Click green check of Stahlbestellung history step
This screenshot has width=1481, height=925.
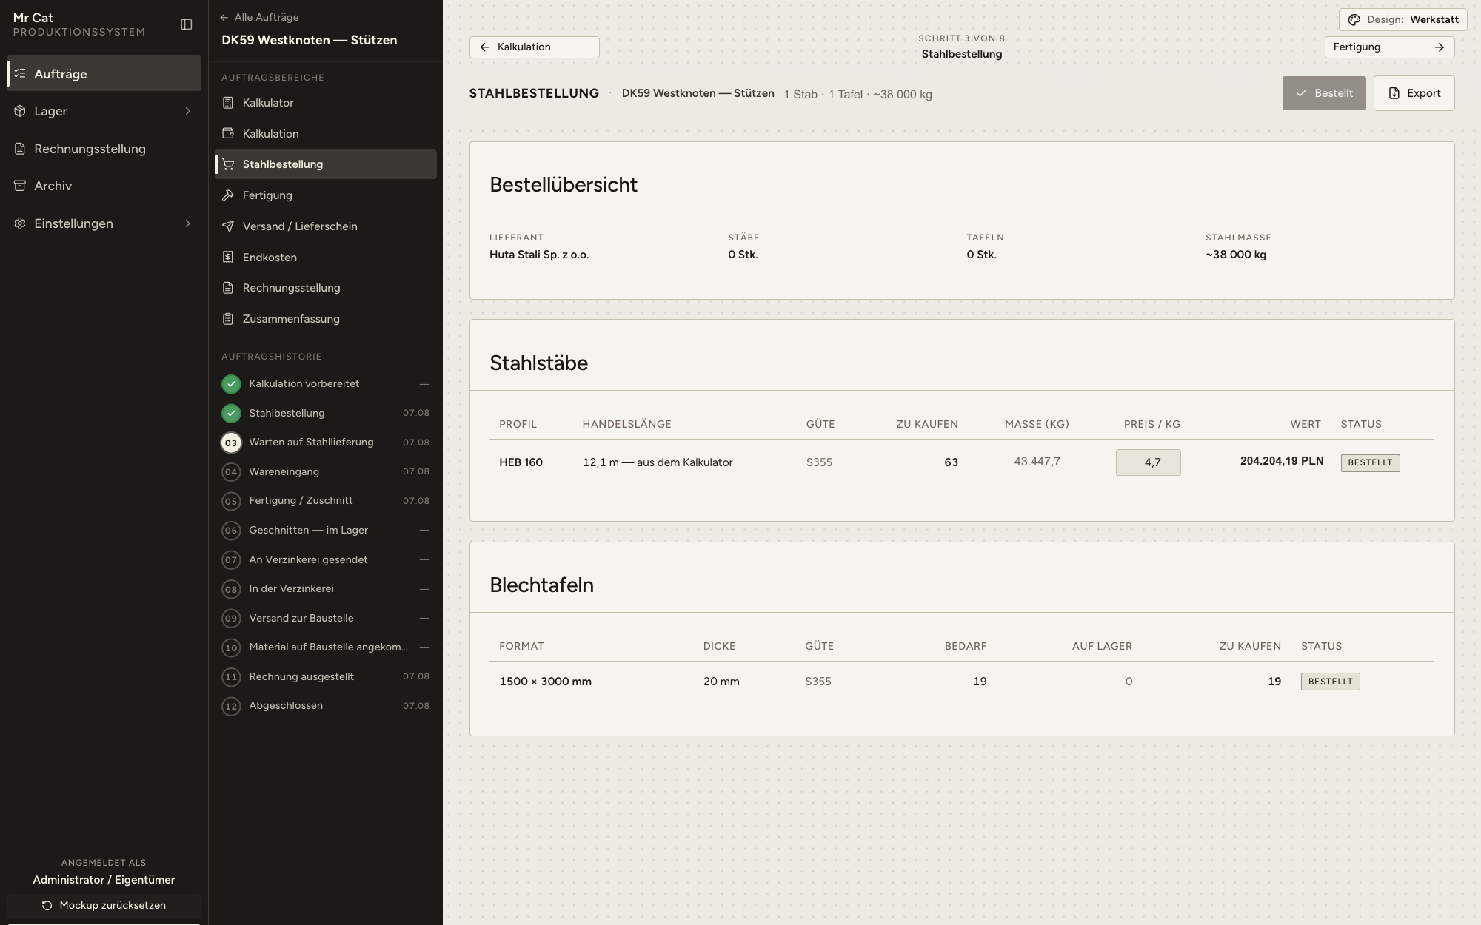(231, 413)
